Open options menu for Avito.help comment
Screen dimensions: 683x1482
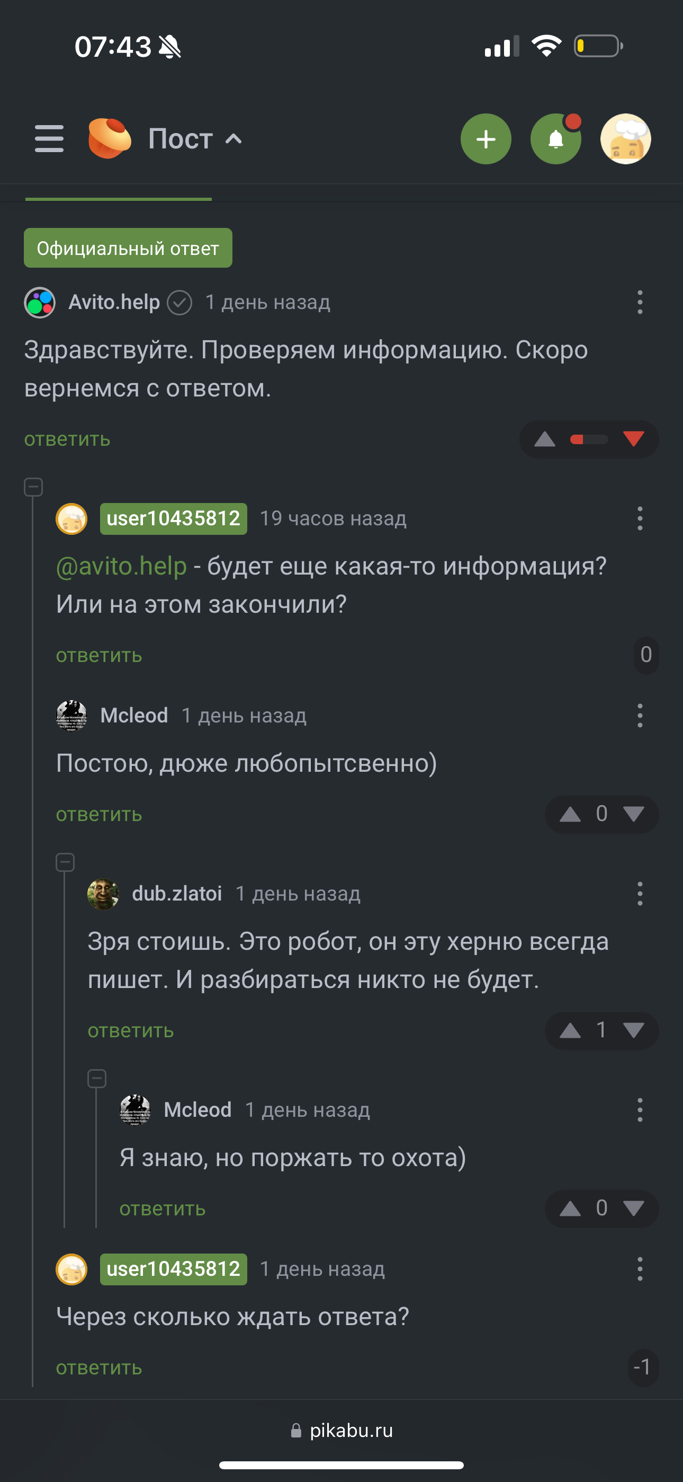tap(639, 302)
